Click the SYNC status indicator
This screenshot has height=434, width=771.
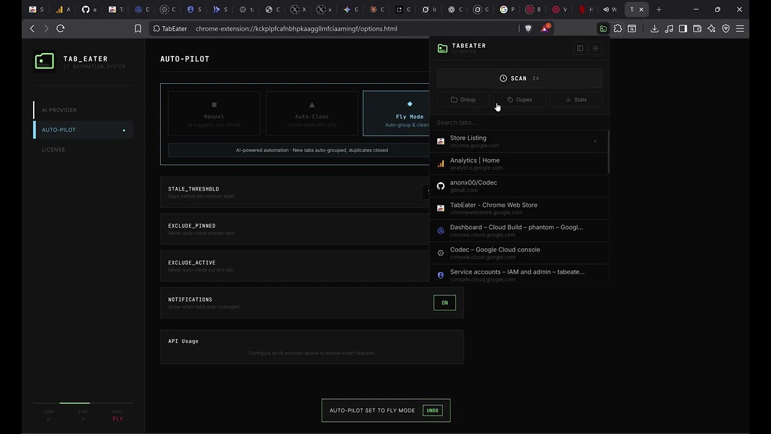point(83,415)
